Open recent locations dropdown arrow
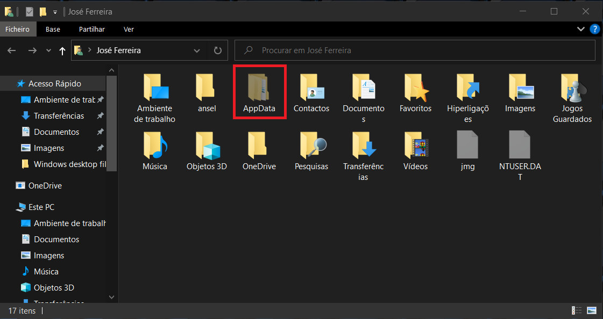Viewport: 603px width, 319px height. [48, 50]
